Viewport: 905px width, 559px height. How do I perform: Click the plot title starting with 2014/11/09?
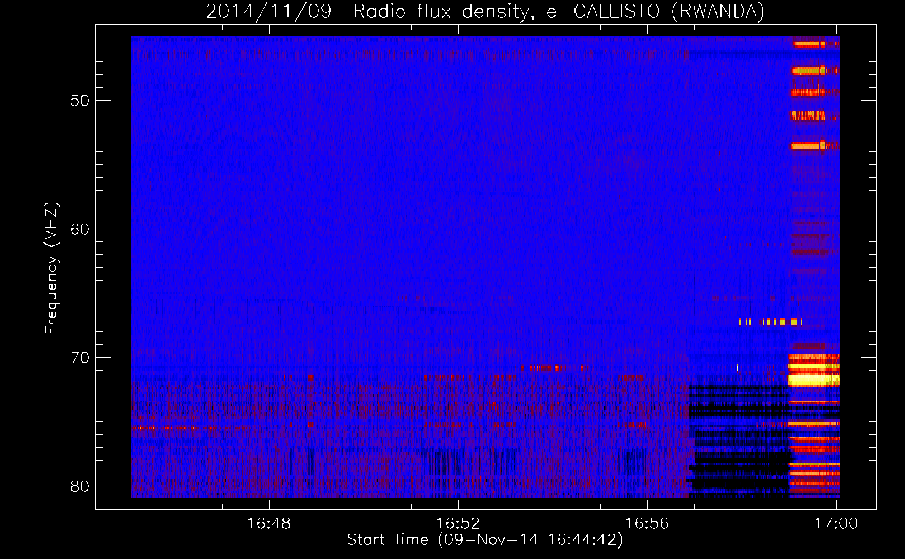(485, 11)
